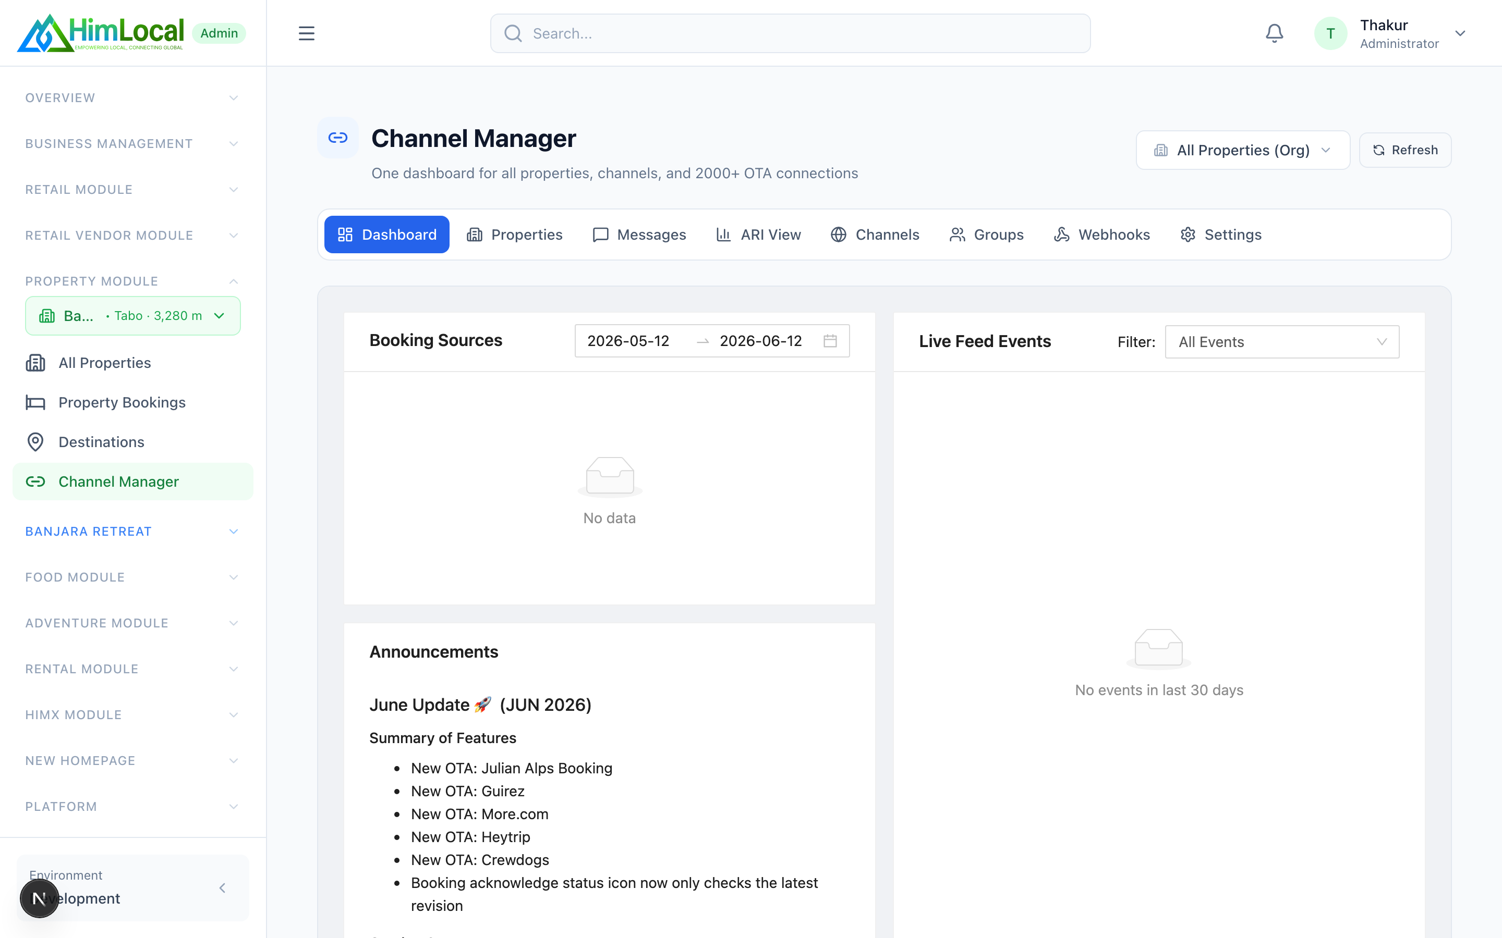Viewport: 1502px width, 938px height.
Task: Expand the ADVENTURE MODULE section
Action: point(133,623)
